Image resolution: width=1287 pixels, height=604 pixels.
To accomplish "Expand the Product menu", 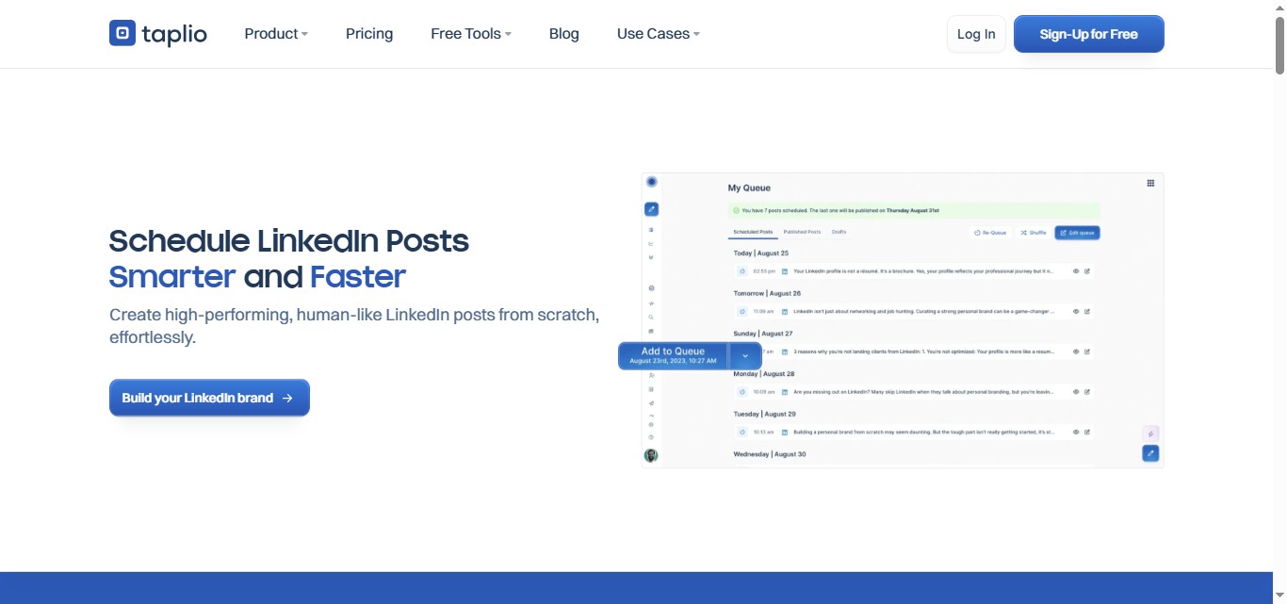I will (275, 33).
